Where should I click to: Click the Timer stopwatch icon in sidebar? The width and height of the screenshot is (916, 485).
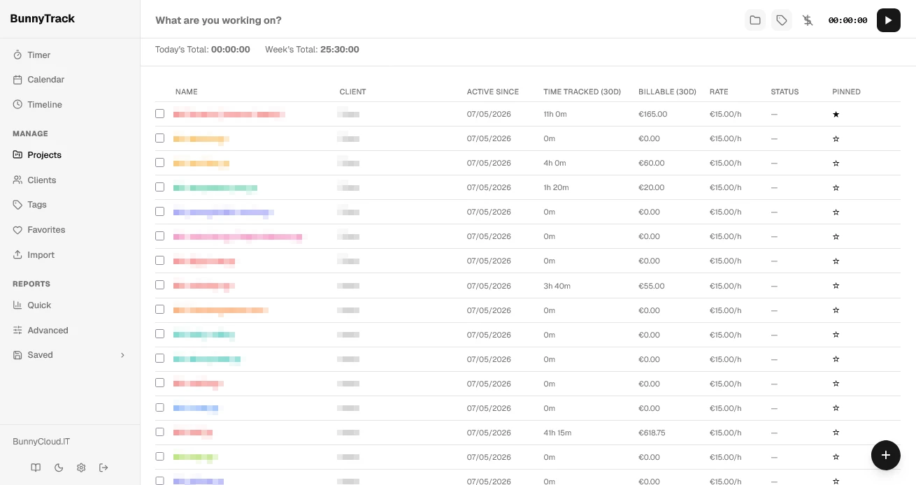17,55
